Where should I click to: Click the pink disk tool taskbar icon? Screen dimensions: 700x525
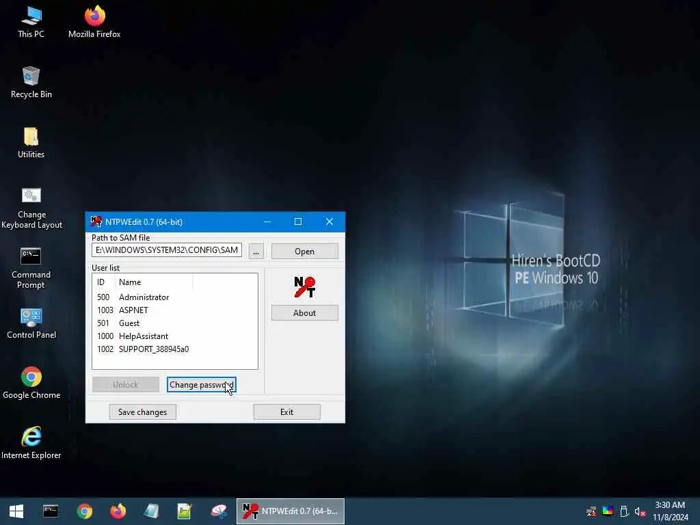tap(219, 511)
